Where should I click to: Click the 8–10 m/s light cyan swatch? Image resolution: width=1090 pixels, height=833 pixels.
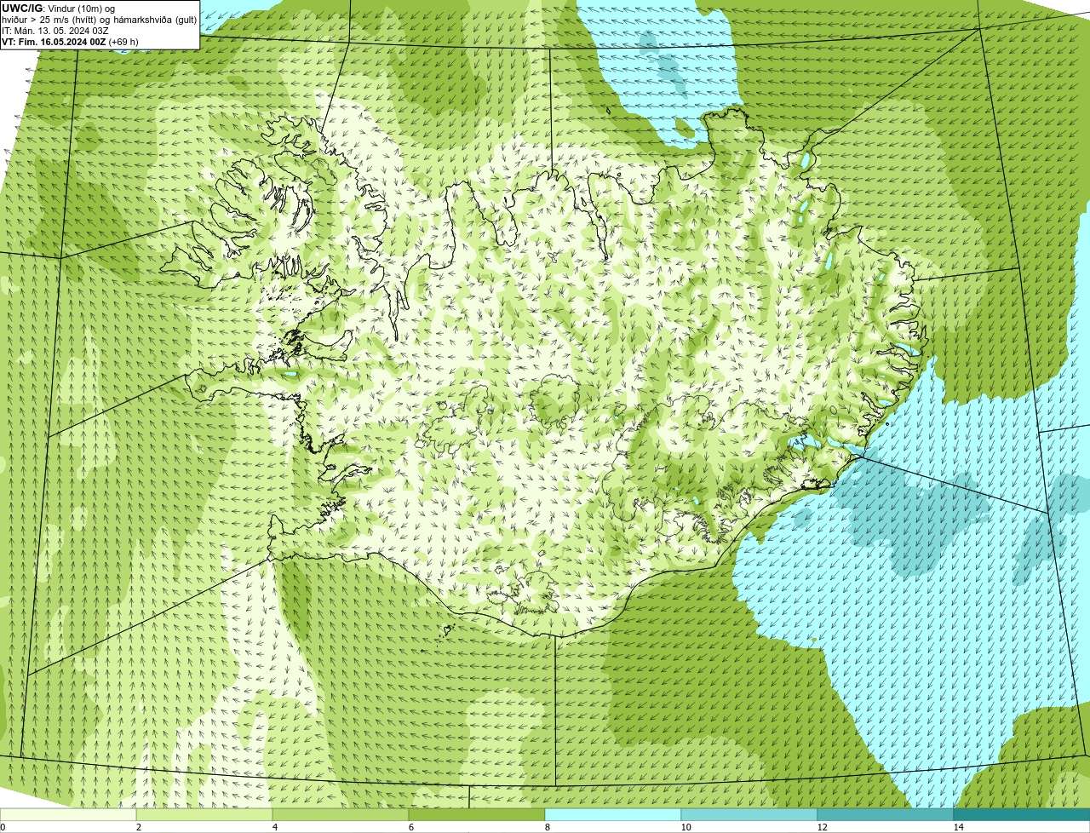pyautogui.click(x=613, y=814)
